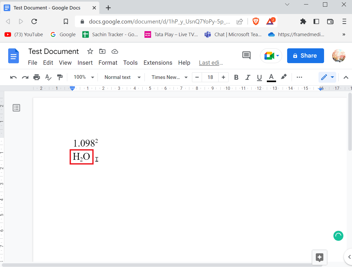Open the Brave Wallet icon
352x267 pixels.
coord(330,21)
